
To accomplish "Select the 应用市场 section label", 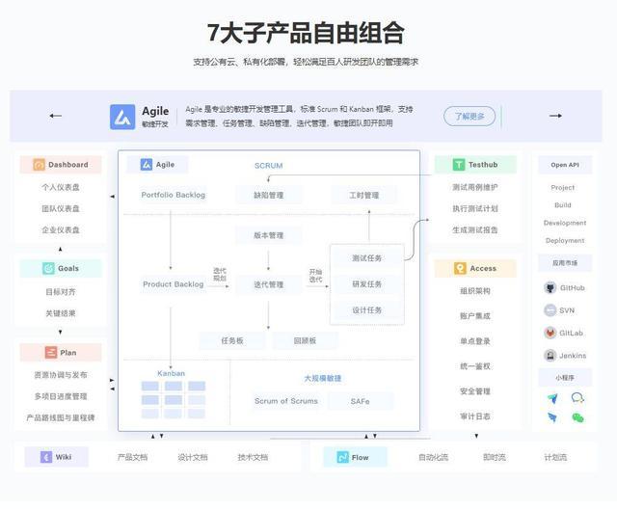I will (x=565, y=263).
